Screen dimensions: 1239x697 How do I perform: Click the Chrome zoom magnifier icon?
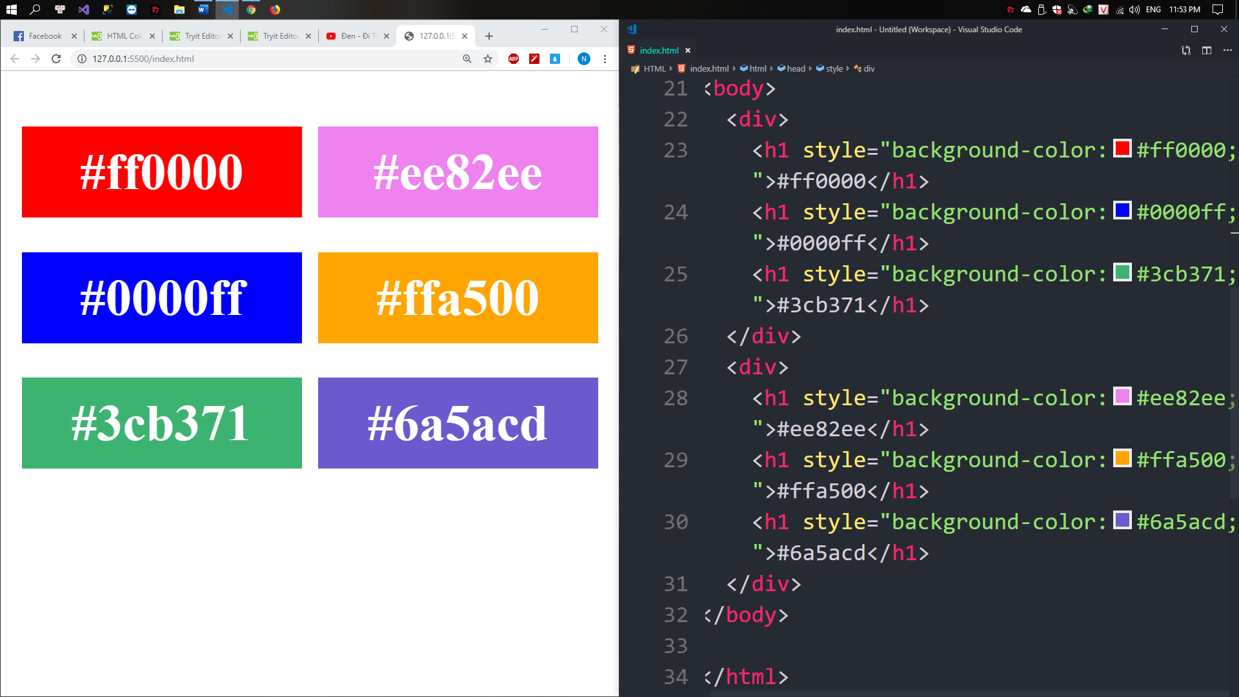[x=467, y=59]
